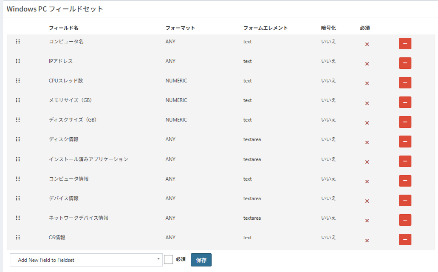Screen dimensions: 438x272
Task: Remove the コンピュータ情報 field with red minus
Action: (x=405, y=181)
